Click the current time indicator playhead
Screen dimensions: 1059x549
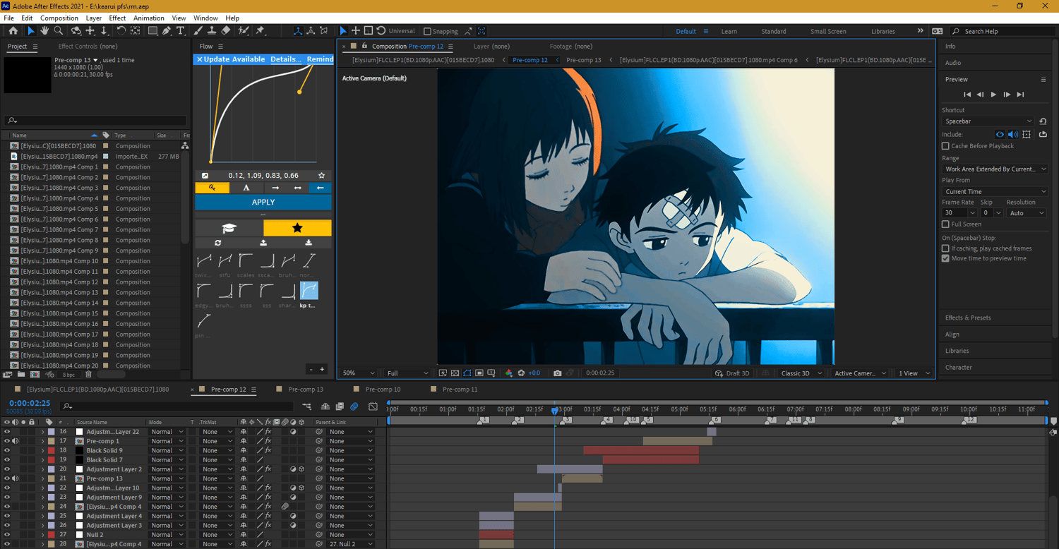click(x=555, y=410)
